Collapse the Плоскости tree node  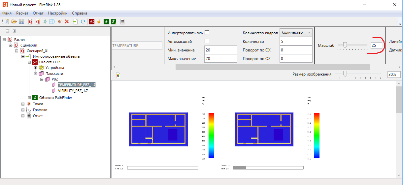(x=36, y=74)
